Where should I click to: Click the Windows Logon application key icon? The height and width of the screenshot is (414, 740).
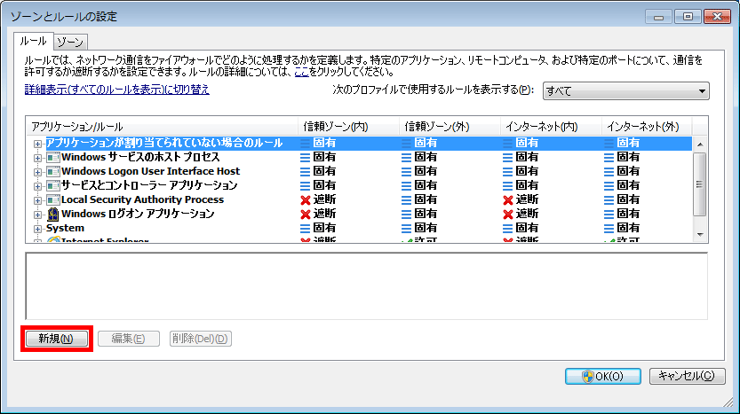tap(52, 214)
